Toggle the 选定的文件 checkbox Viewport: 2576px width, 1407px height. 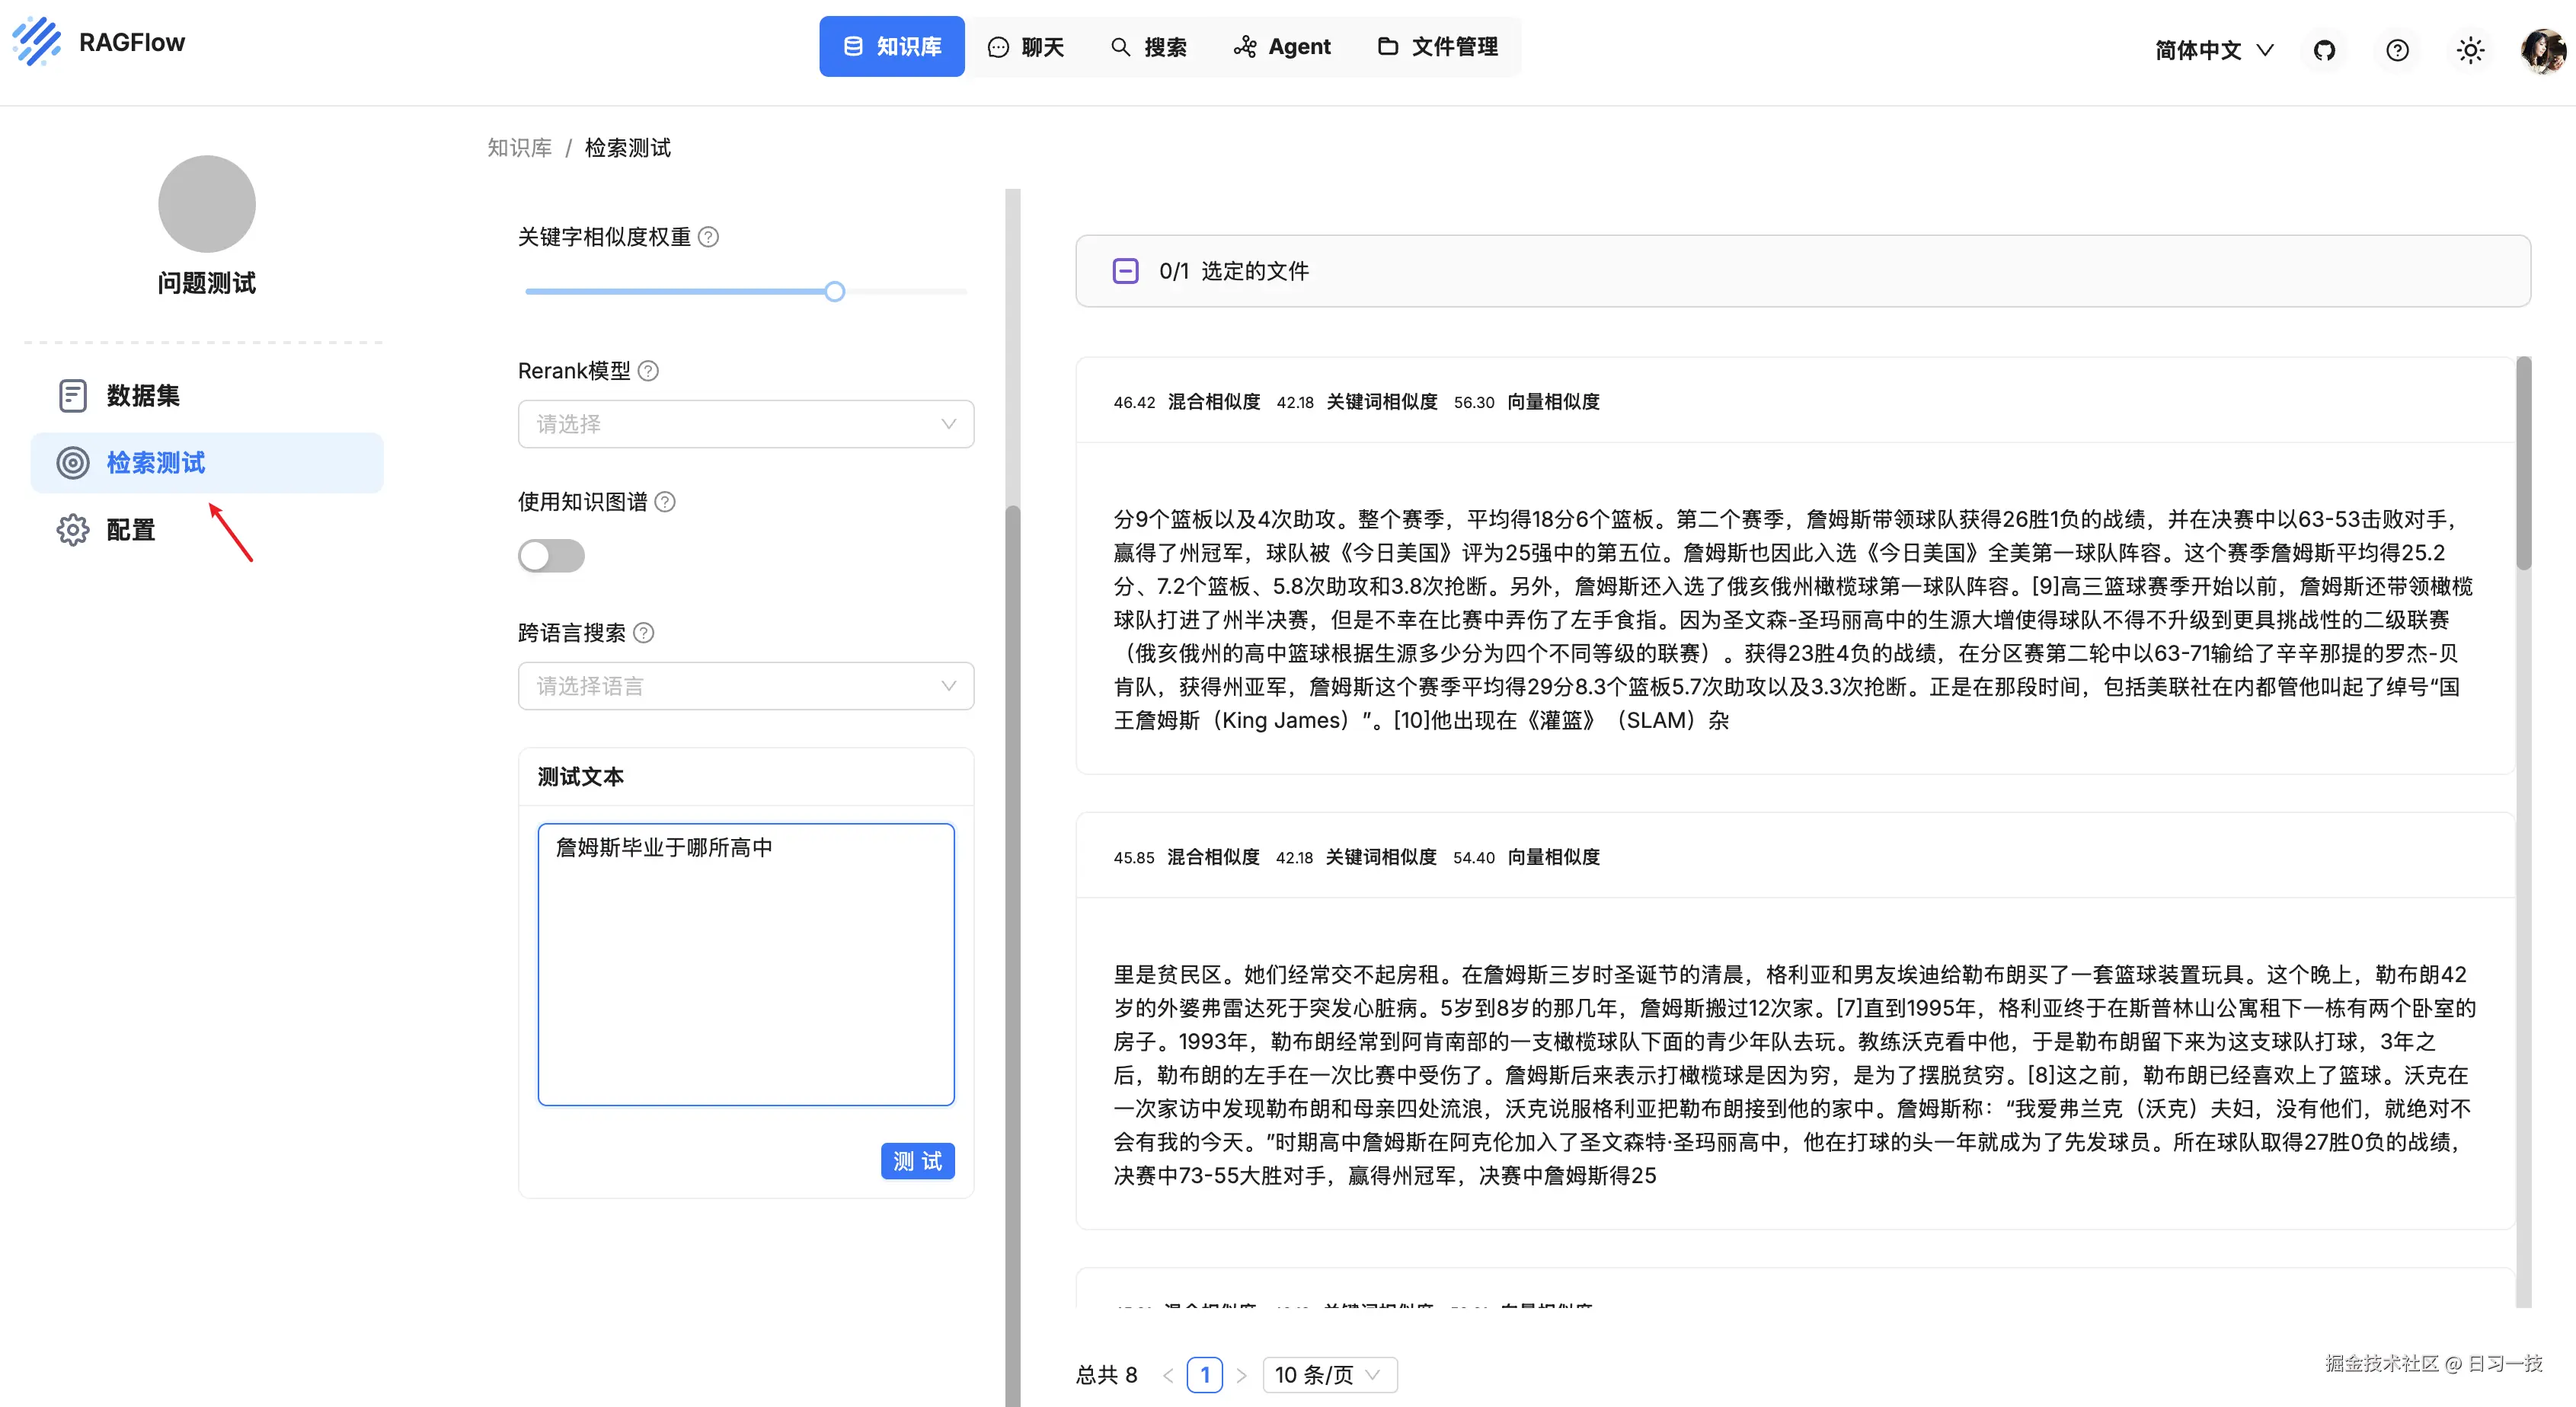click(1125, 271)
